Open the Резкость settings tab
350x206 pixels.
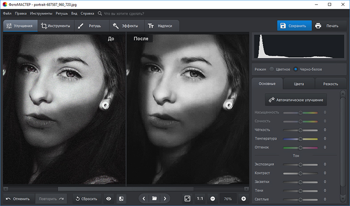330,84
